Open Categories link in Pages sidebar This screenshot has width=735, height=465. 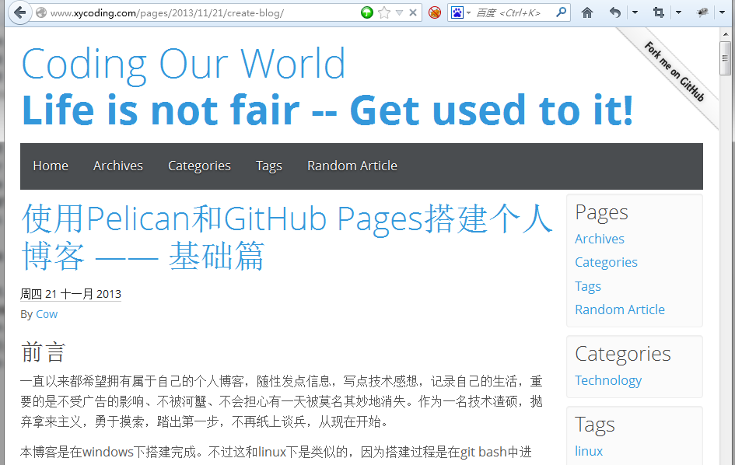[x=606, y=263]
